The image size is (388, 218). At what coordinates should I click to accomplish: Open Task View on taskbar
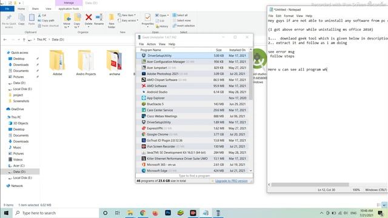117,213
